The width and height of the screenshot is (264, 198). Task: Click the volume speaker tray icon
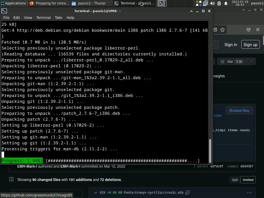coord(212,3)
